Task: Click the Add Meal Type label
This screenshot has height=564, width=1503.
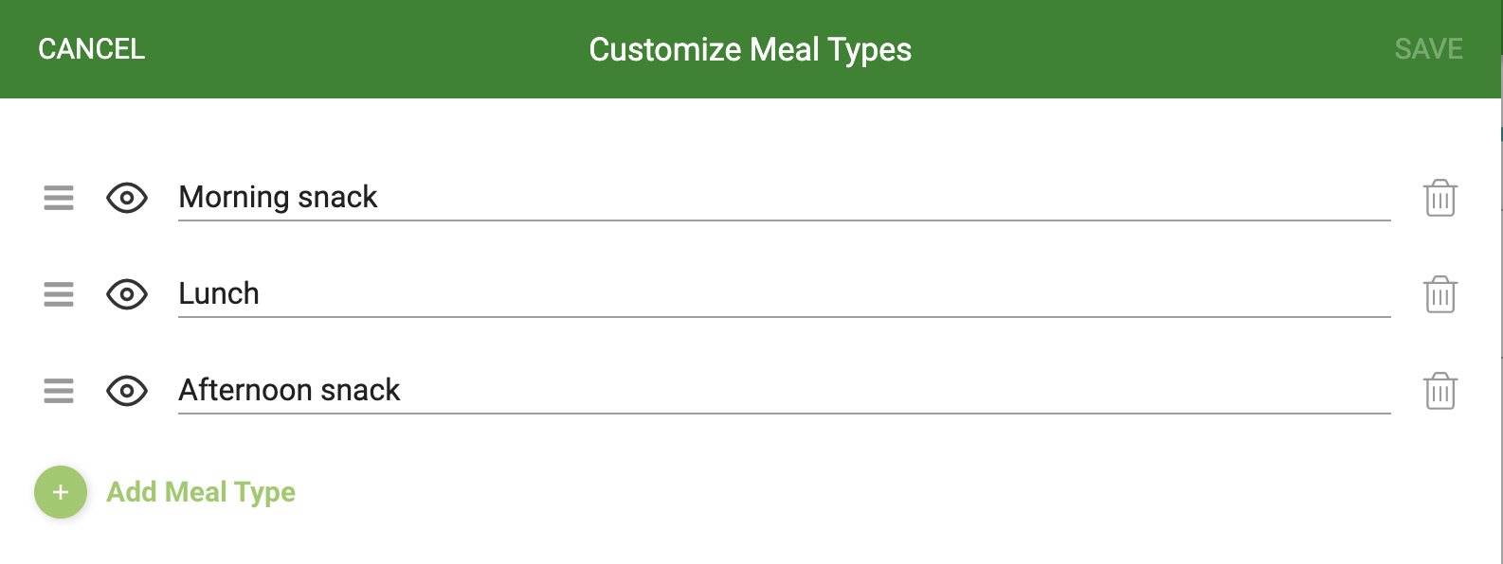Action: [201, 492]
